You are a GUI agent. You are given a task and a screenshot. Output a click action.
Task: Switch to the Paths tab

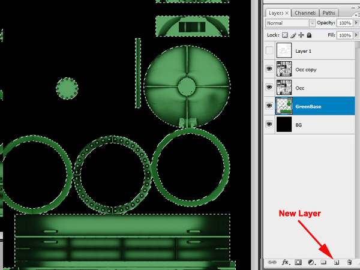click(329, 13)
